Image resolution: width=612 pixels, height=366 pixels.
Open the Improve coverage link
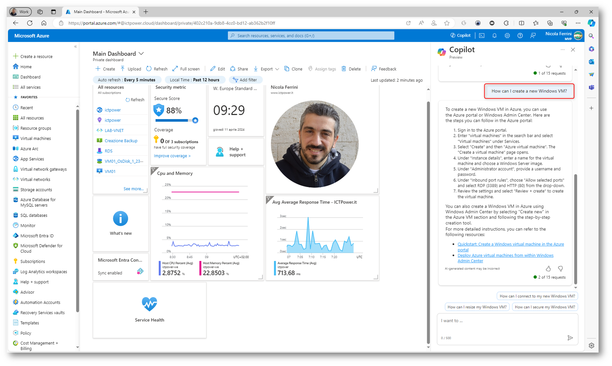coord(172,156)
